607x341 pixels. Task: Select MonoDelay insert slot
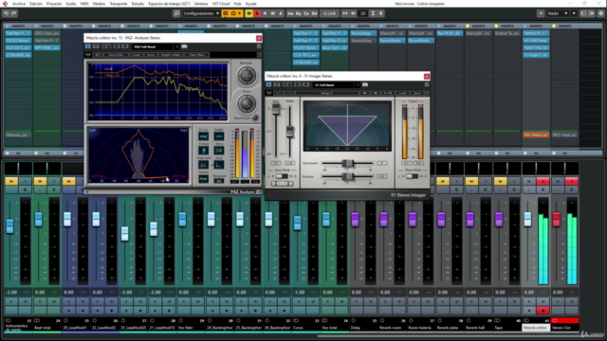(x=362, y=33)
